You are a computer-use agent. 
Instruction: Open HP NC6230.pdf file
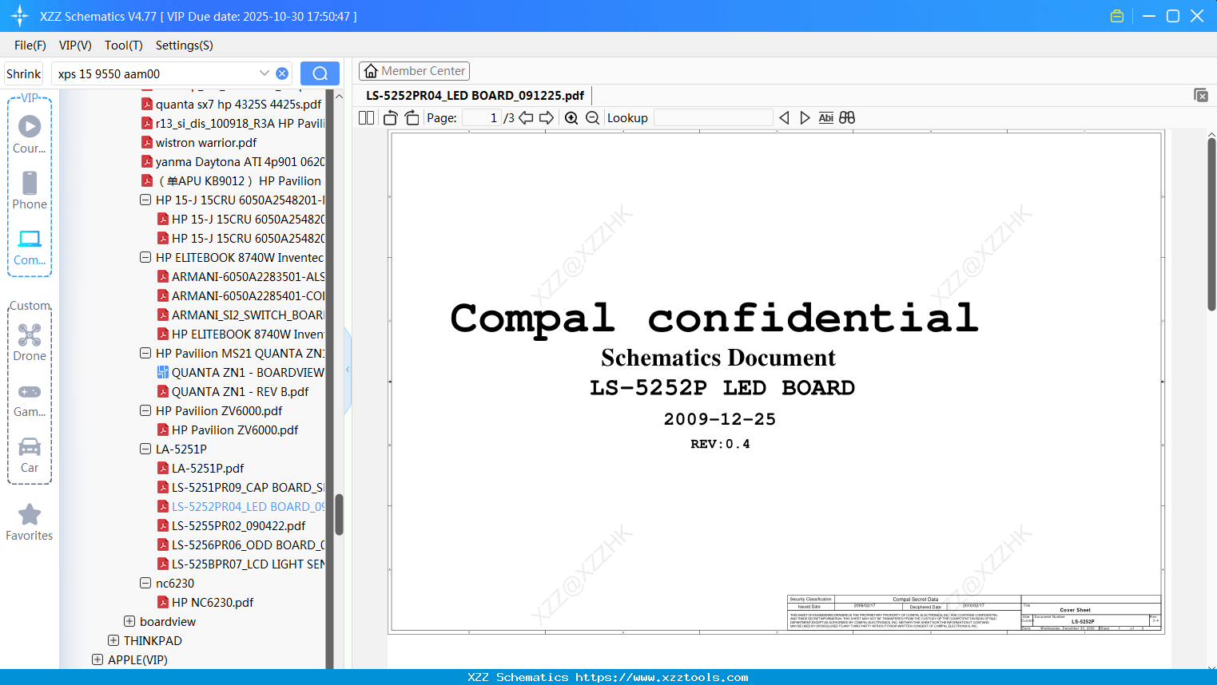coord(213,602)
